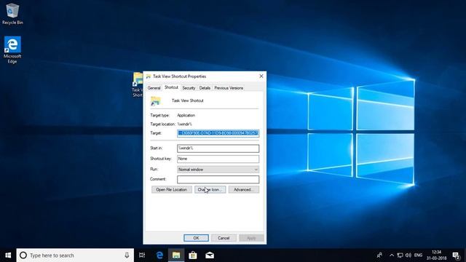Image resolution: width=466 pixels, height=262 pixels.
Task: Open Microsoft Store from the taskbar
Action: click(193, 255)
